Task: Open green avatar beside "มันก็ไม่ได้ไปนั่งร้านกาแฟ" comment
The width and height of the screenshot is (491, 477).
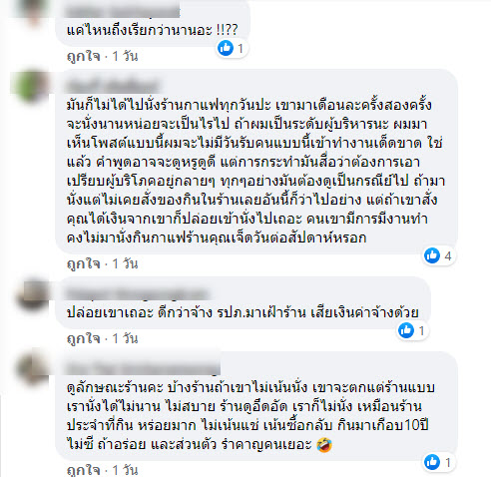Action: [x=33, y=85]
